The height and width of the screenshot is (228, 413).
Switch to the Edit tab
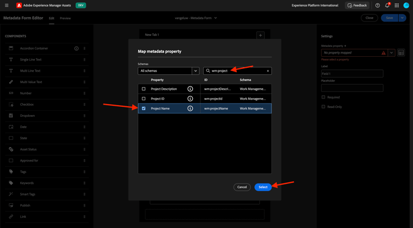click(51, 18)
